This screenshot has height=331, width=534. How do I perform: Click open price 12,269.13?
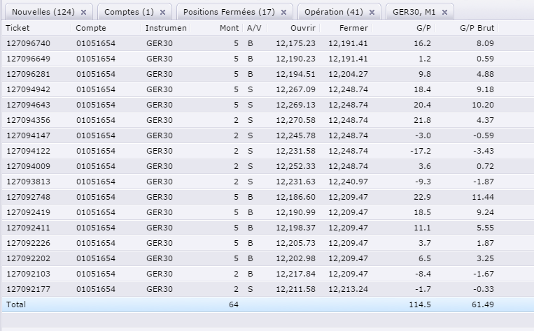(295, 105)
